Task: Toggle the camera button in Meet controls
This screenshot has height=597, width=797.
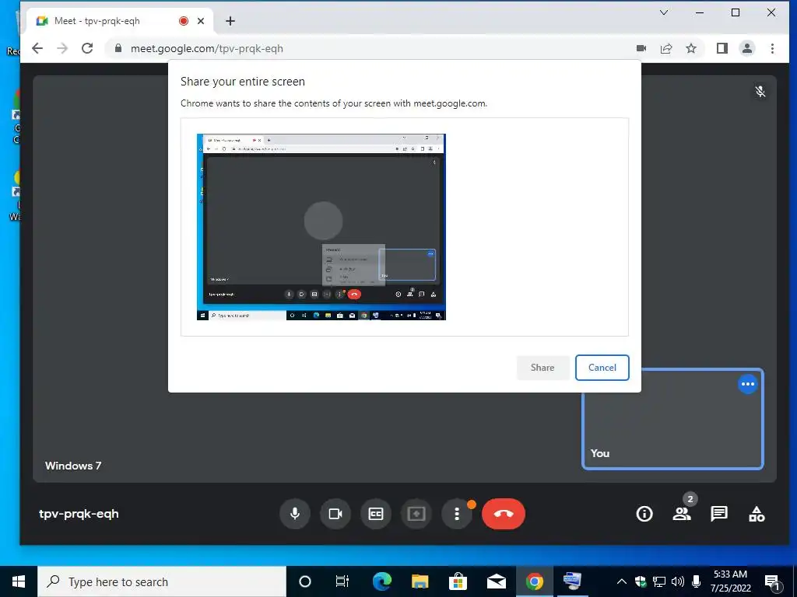Action: pos(335,514)
